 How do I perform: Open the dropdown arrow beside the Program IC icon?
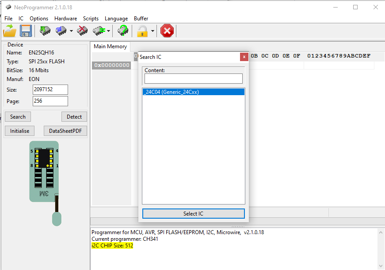click(x=71, y=31)
